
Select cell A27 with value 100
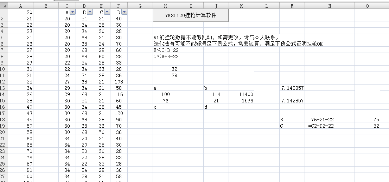tap(21, 176)
